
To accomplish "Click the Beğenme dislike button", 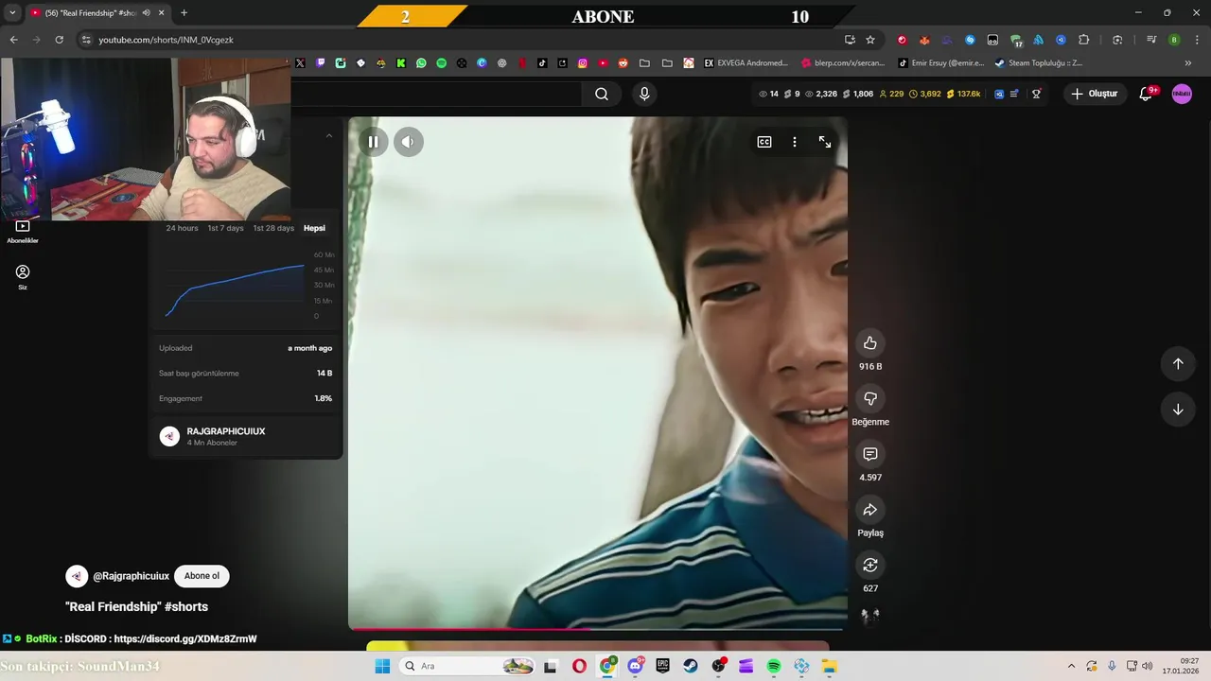I will coord(870,398).
